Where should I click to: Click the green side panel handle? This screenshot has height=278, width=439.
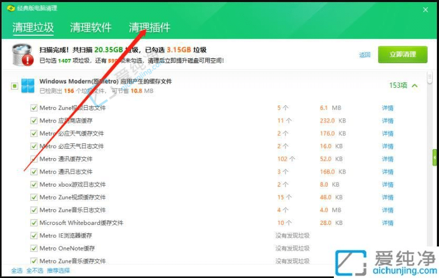tap(435, 158)
